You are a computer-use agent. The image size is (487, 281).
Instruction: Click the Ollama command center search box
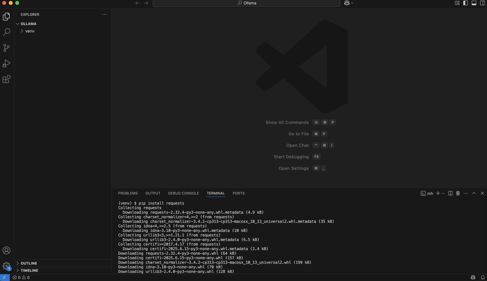tap(246, 3)
